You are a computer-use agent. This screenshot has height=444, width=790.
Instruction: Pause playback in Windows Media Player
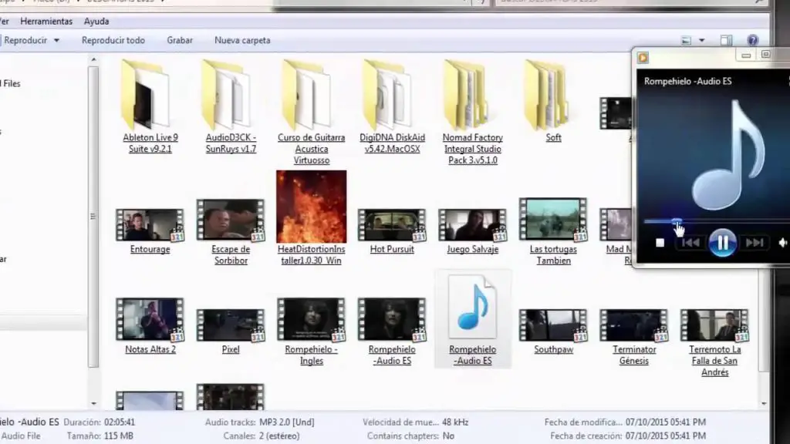click(722, 243)
